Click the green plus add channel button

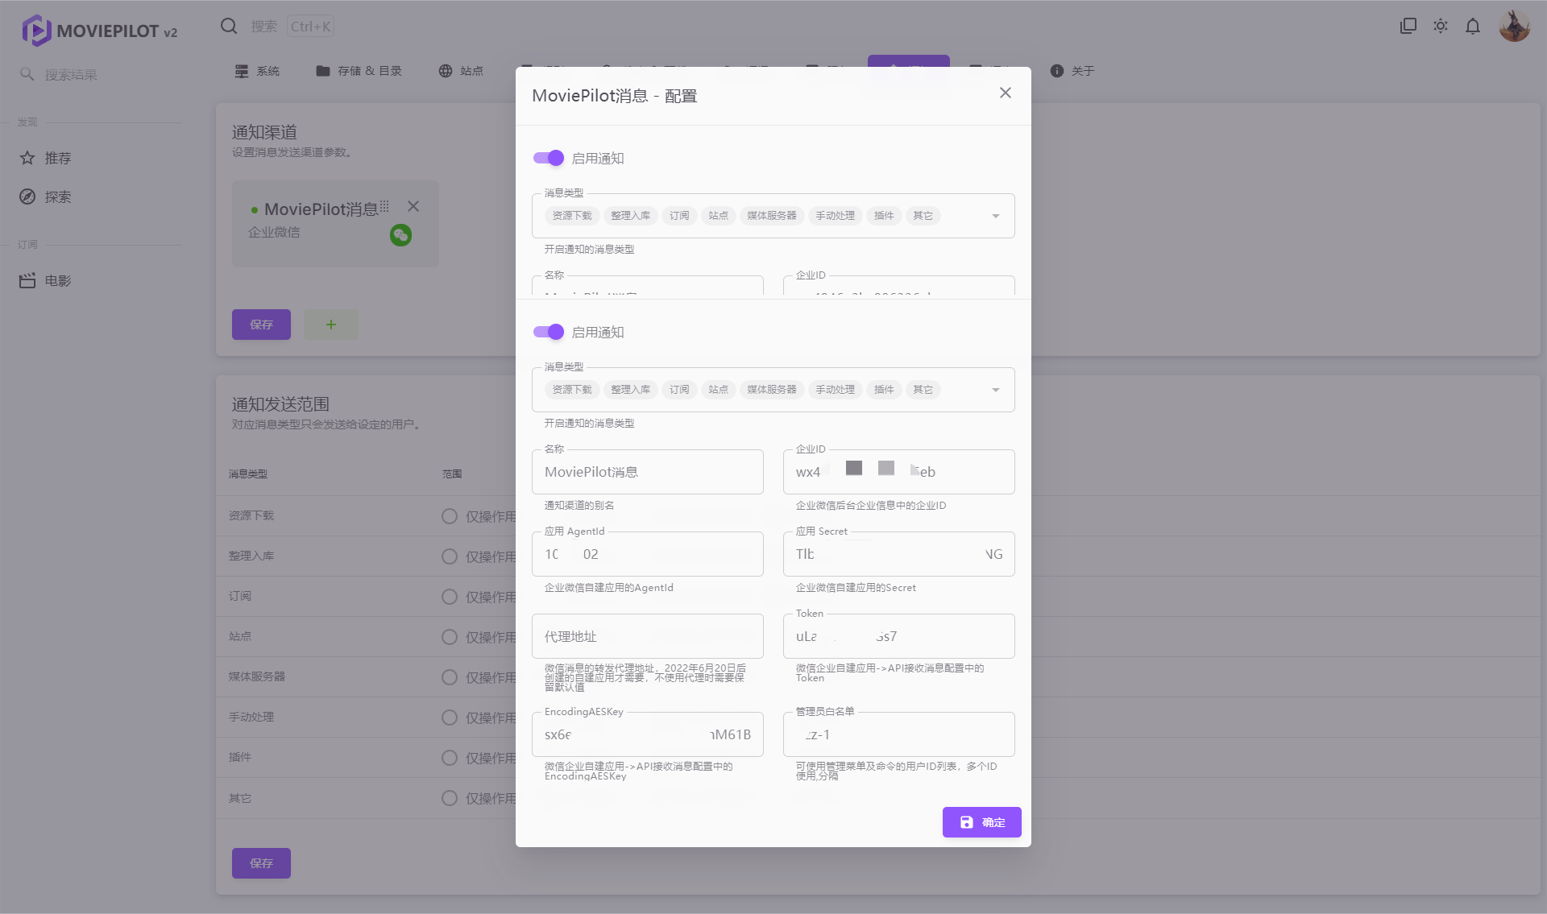(x=330, y=325)
